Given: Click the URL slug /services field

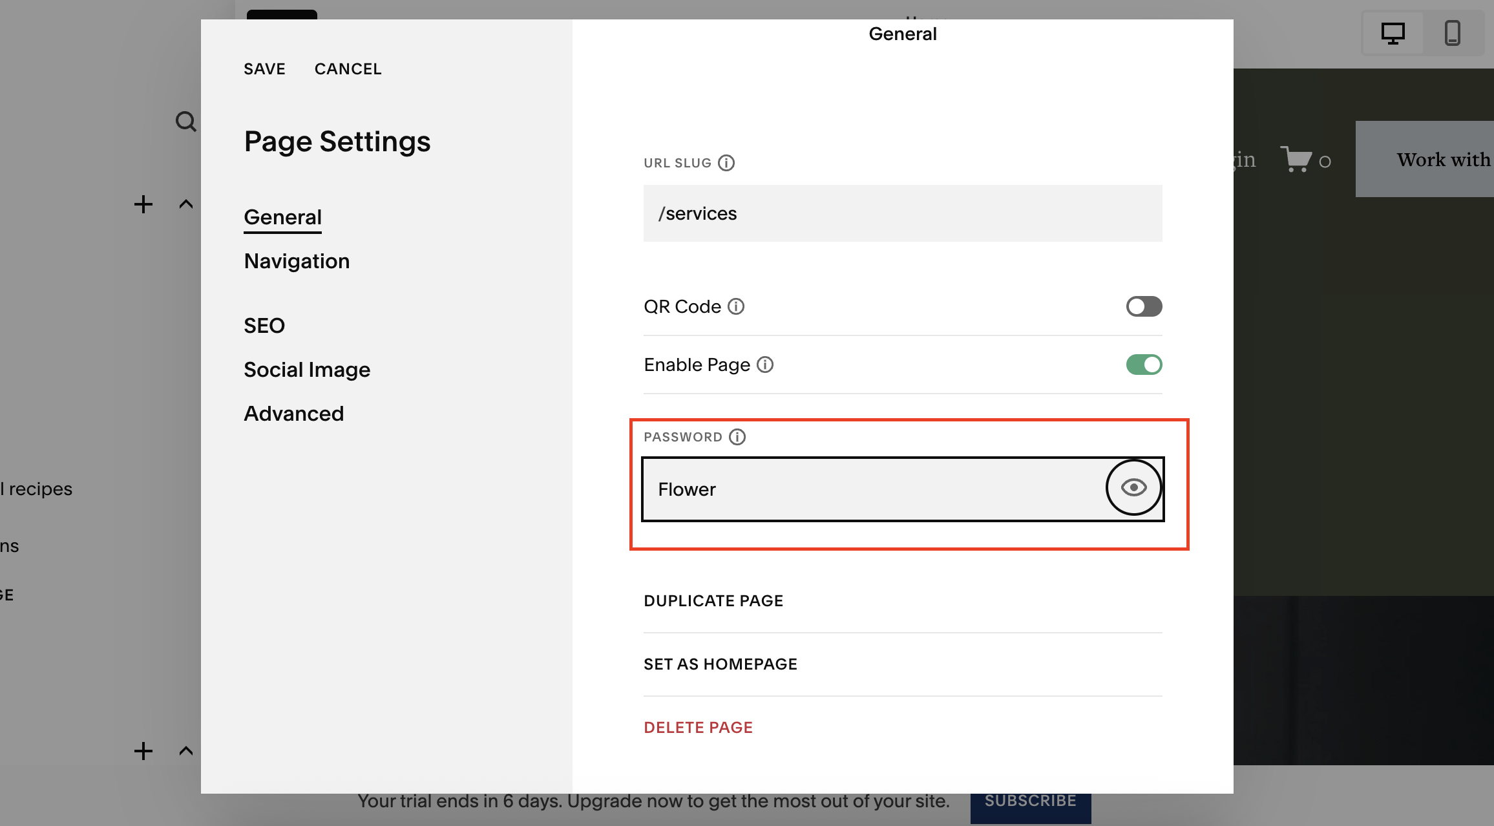Looking at the screenshot, I should click(902, 213).
